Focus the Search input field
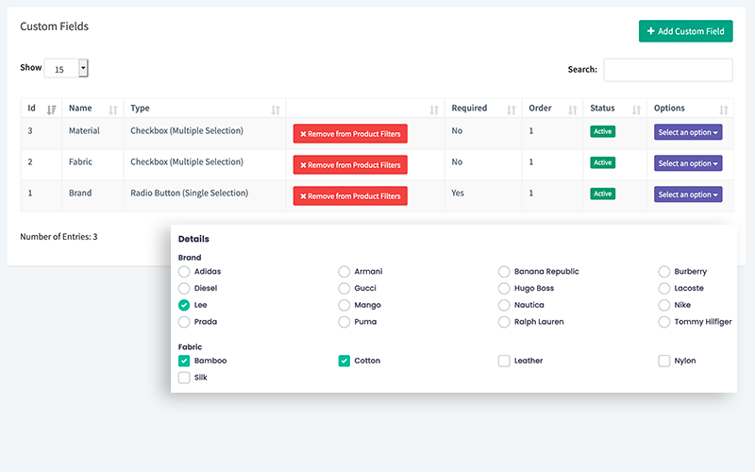This screenshot has width=755, height=472. point(668,70)
